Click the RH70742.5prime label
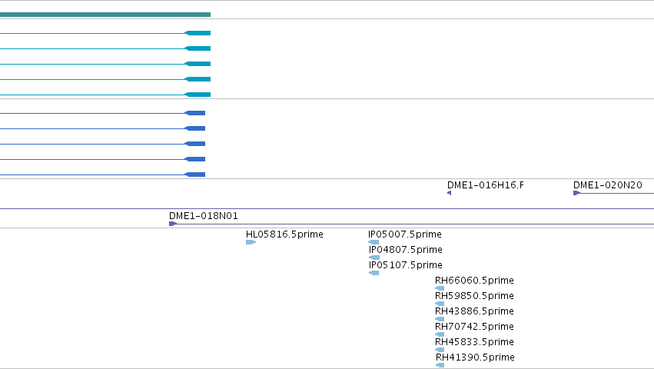This screenshot has height=369, width=654. coord(474,327)
